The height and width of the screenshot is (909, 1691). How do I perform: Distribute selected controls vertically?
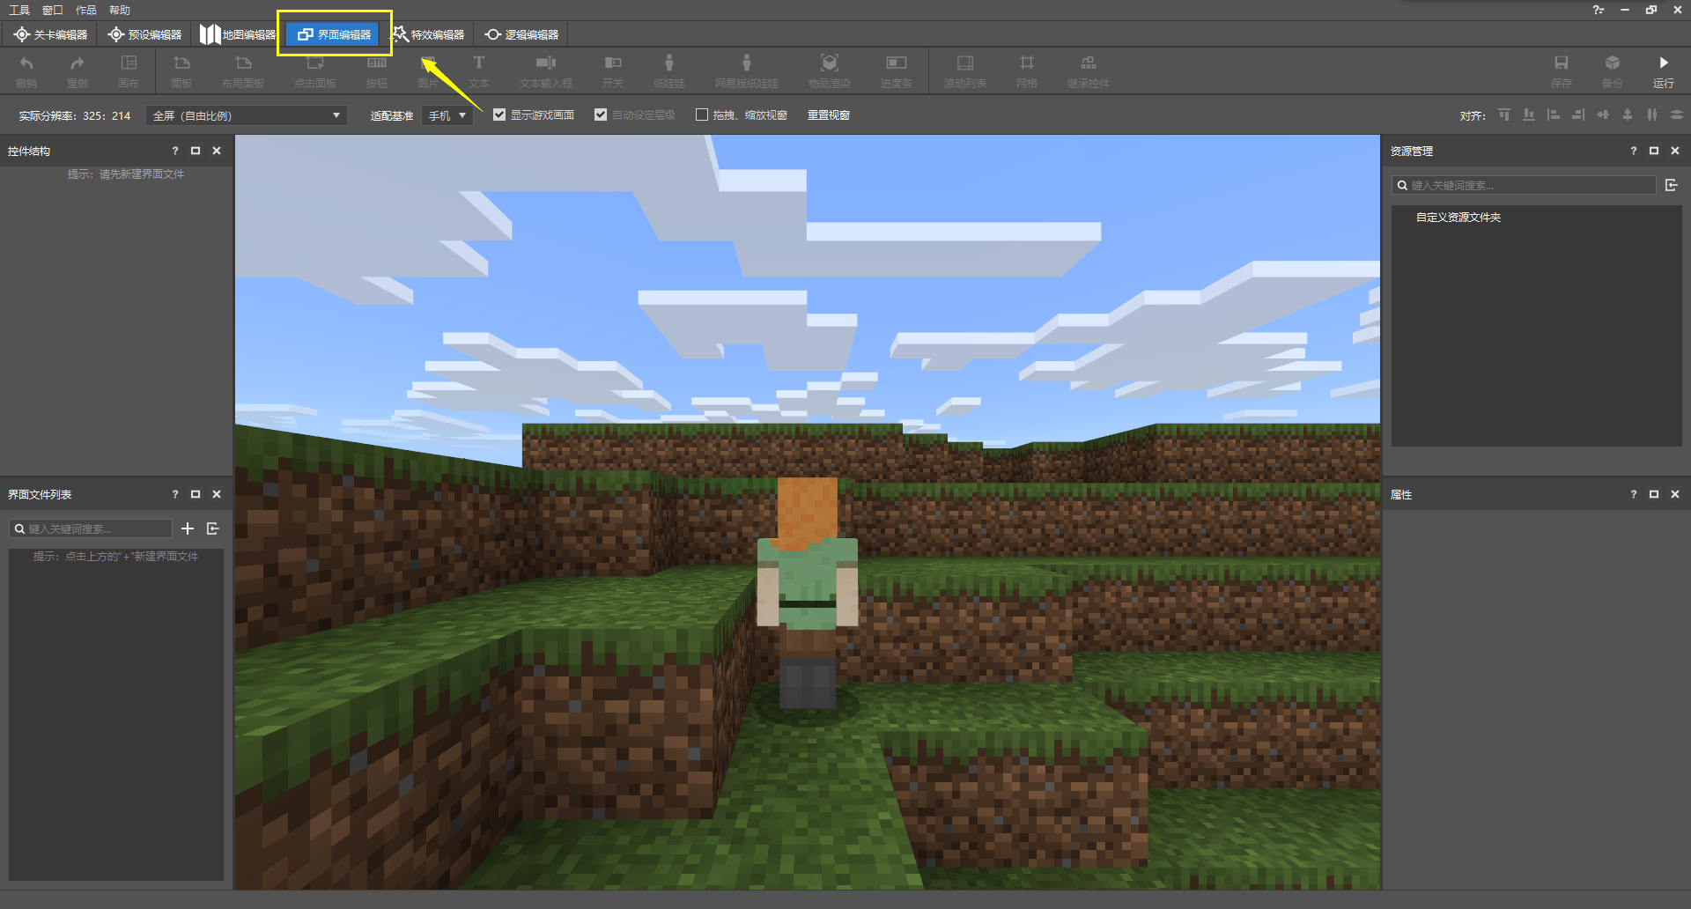1677,115
